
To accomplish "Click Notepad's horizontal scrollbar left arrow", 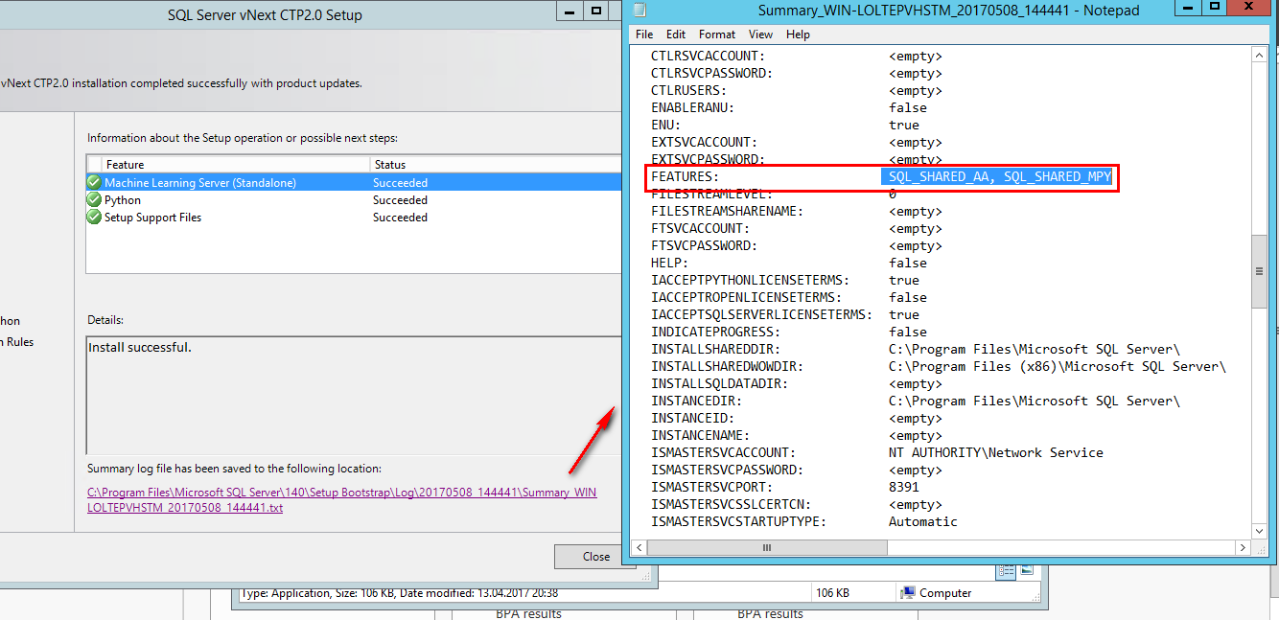I will pyautogui.click(x=639, y=547).
